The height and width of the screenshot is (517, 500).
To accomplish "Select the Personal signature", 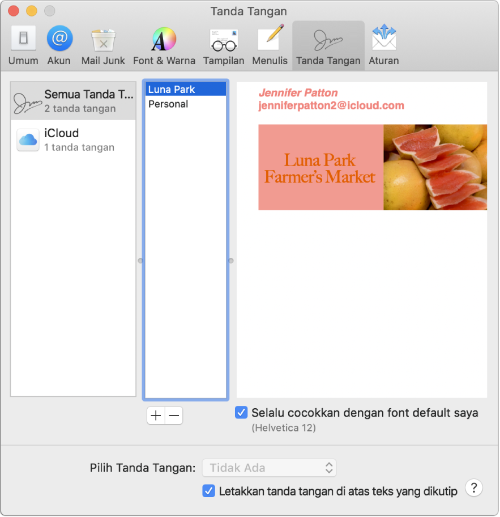I will click(186, 104).
